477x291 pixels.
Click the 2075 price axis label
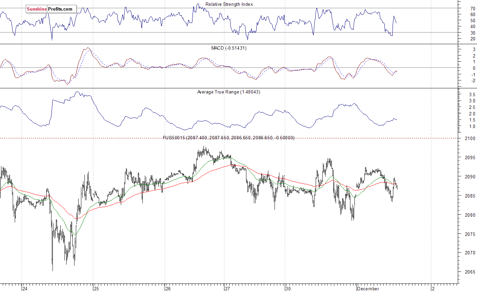coord(470,234)
